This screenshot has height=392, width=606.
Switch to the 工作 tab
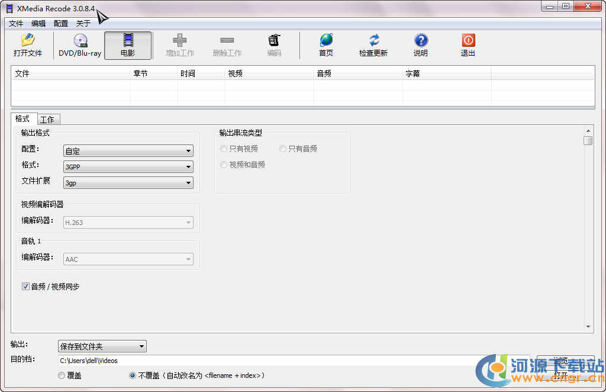pos(47,120)
